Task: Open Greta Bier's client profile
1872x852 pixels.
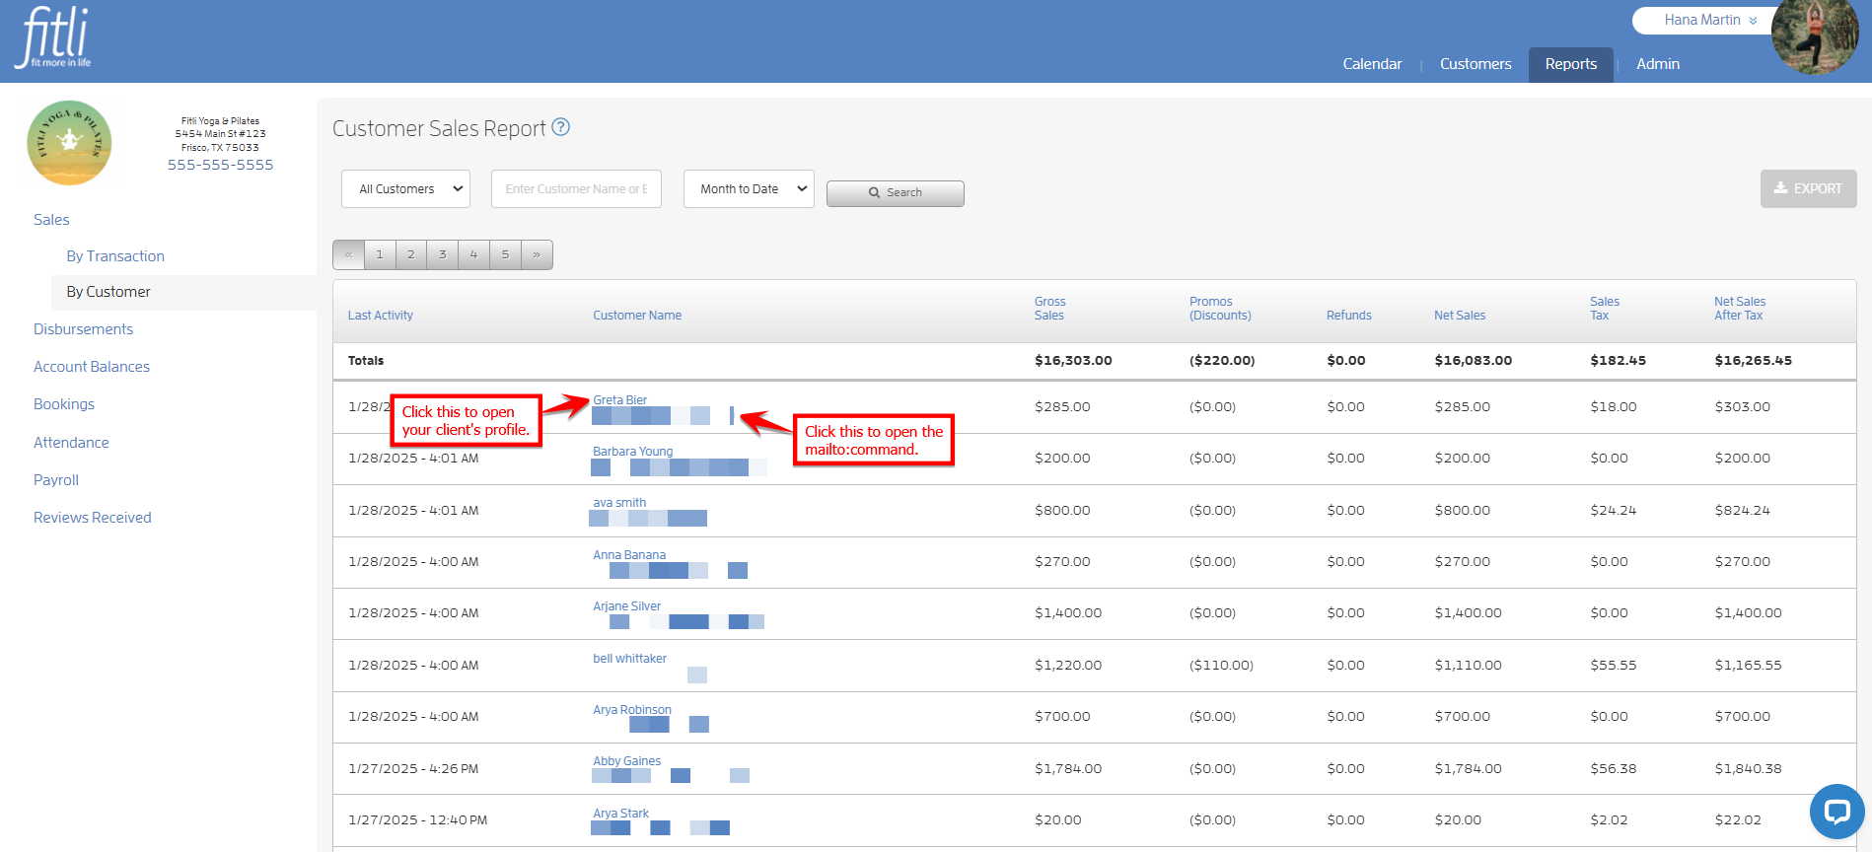Action: (x=619, y=400)
